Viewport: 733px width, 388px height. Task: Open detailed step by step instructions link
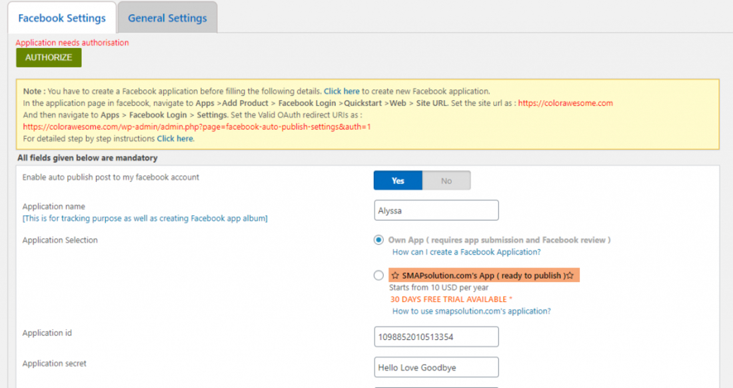[x=175, y=139]
